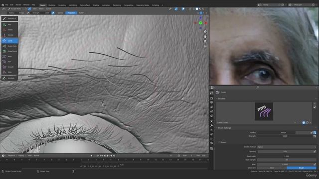Open the viewport View menu
319x179 pixels.
[35, 9]
